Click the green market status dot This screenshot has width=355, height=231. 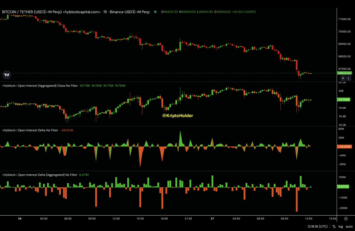click(155, 12)
